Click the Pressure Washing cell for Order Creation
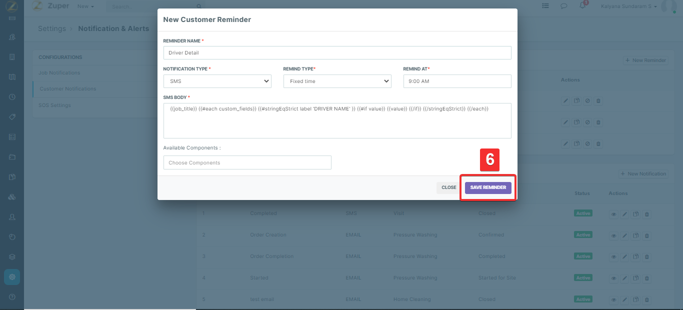This screenshot has height=310, width=683. [415, 235]
